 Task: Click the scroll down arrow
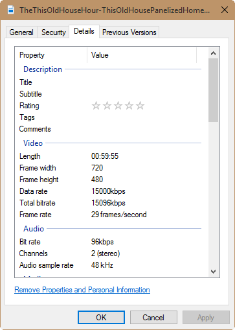(213, 272)
